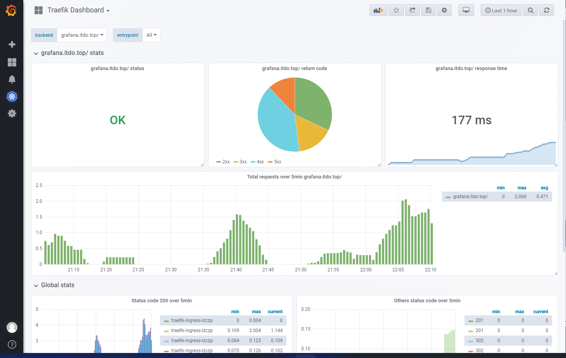Sort total requests legend by max
566x358 pixels.
pyautogui.click(x=522, y=188)
